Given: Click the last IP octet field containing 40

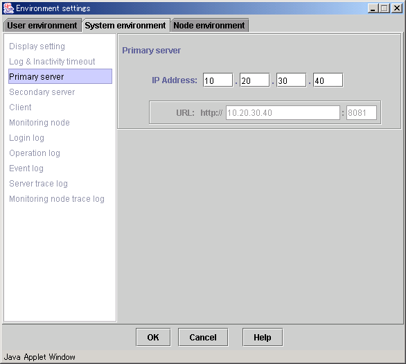Looking at the screenshot, I should click(328, 80).
